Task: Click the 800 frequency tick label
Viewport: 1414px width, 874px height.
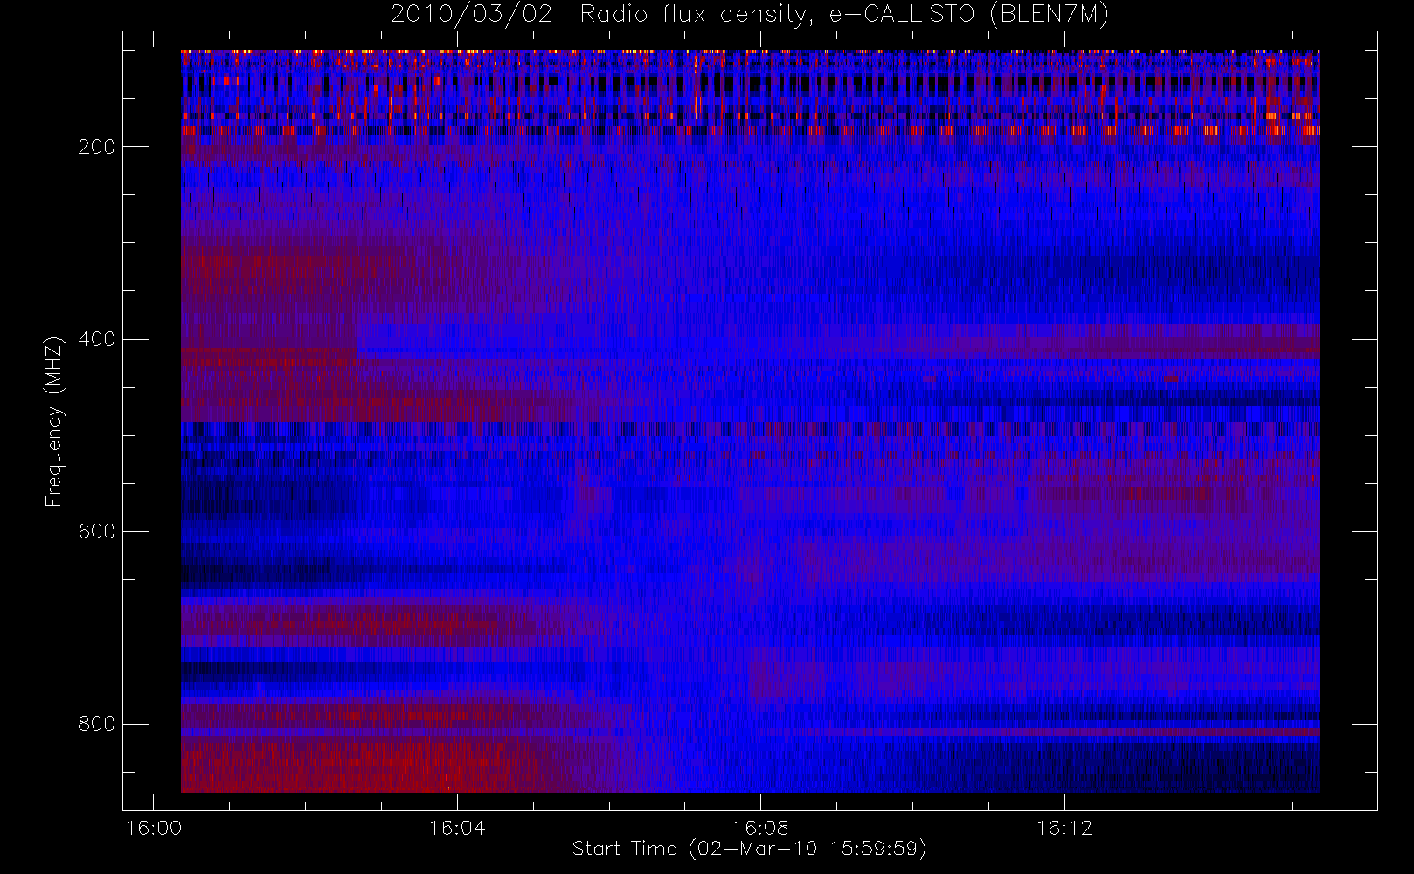Action: tap(96, 724)
